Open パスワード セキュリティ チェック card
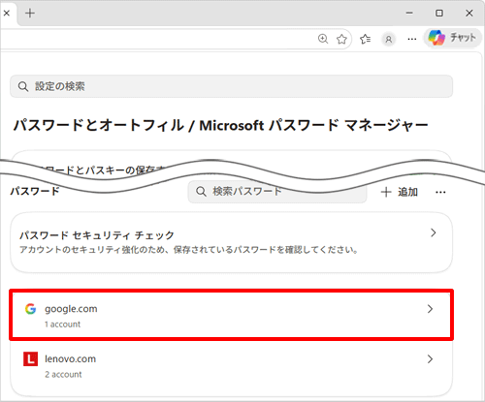Image resolution: width=485 pixels, height=402 pixels. (231, 242)
